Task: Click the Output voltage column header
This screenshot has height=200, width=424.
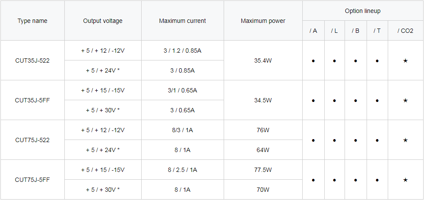Action: [x=103, y=21]
